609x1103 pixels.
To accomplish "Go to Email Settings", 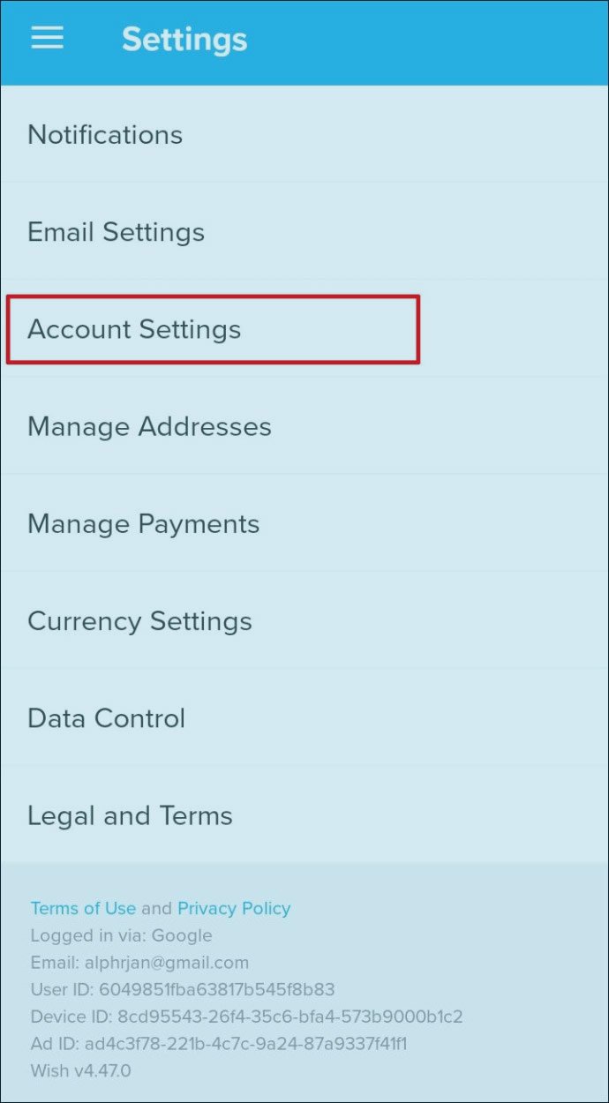I will click(116, 232).
